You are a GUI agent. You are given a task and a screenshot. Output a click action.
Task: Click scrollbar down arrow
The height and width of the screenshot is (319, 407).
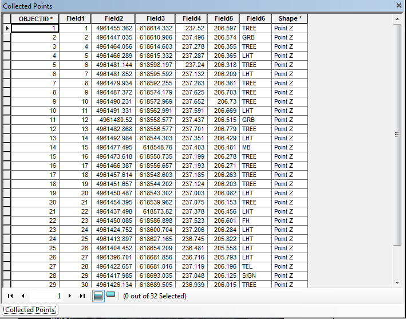click(397, 283)
